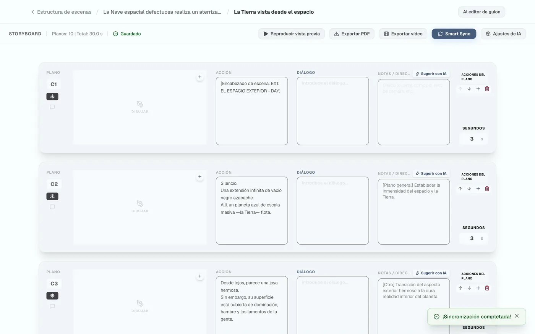Click the C1 shot label

coord(53,84)
